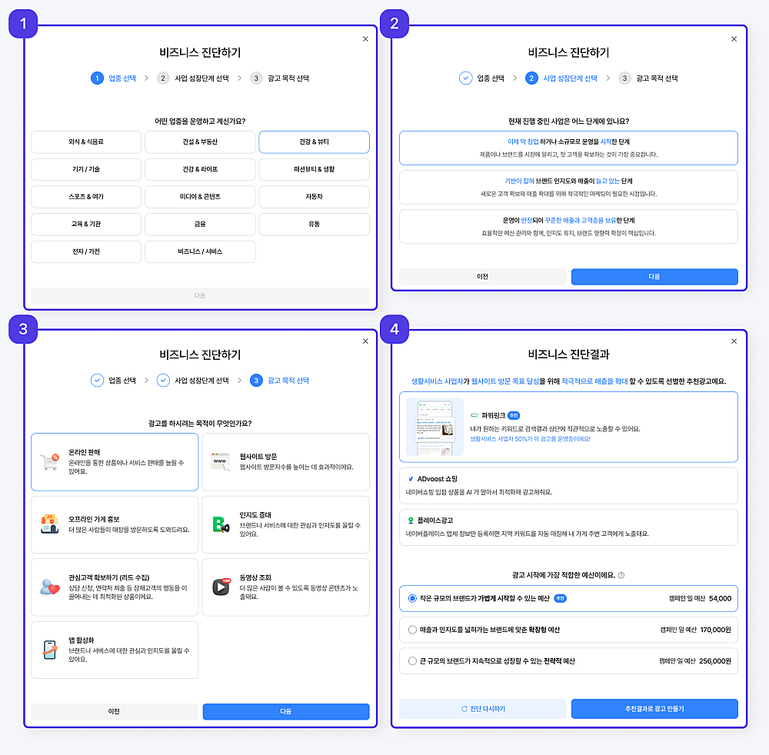Choose the storefront icon for 오프라인 가게 홍보

[x=50, y=524]
